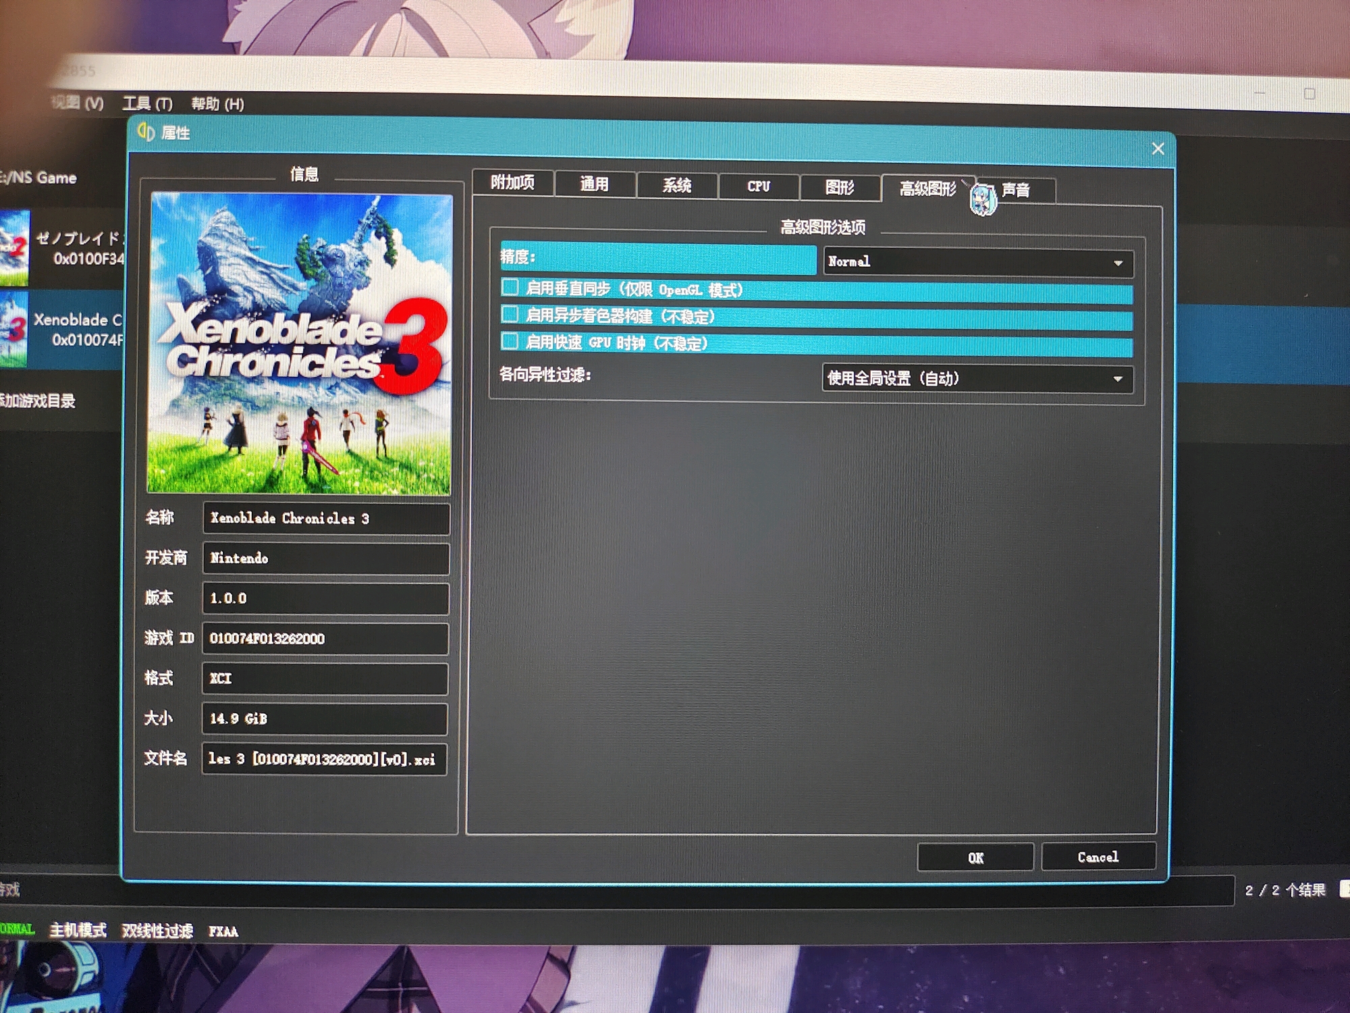Toggle 双线性过滤 in status bar
This screenshot has width=1350, height=1013.
(x=157, y=931)
